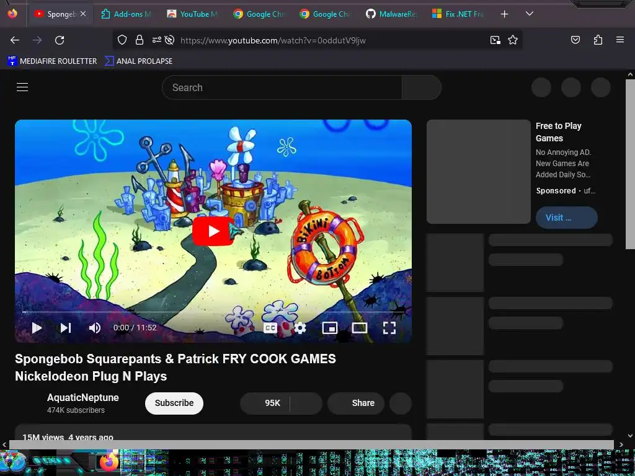The image size is (635, 476).
Task: Open the Pocket save icon
Action: [x=575, y=40]
